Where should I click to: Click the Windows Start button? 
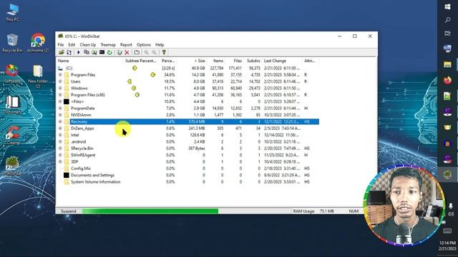coord(447,6)
